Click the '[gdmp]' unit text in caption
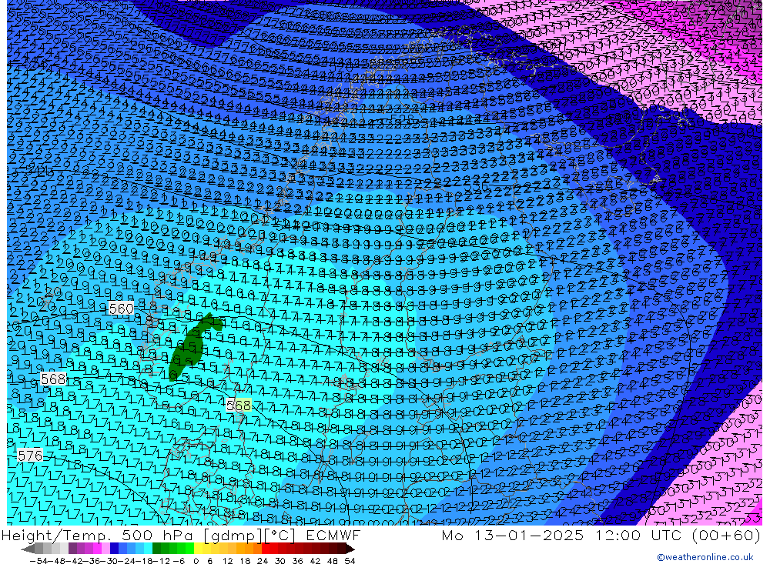 click(x=233, y=535)
